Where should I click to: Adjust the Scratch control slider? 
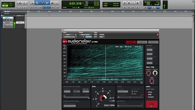pos(130,106)
